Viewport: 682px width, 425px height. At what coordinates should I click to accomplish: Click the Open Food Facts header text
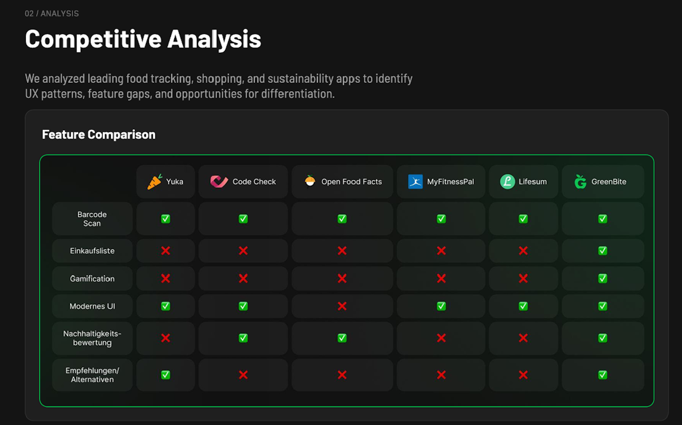click(x=352, y=182)
